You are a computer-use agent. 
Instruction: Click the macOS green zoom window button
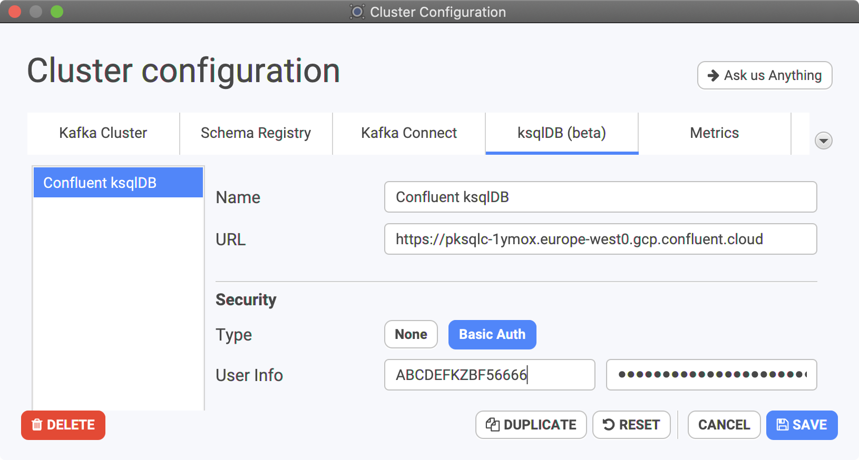coord(57,12)
